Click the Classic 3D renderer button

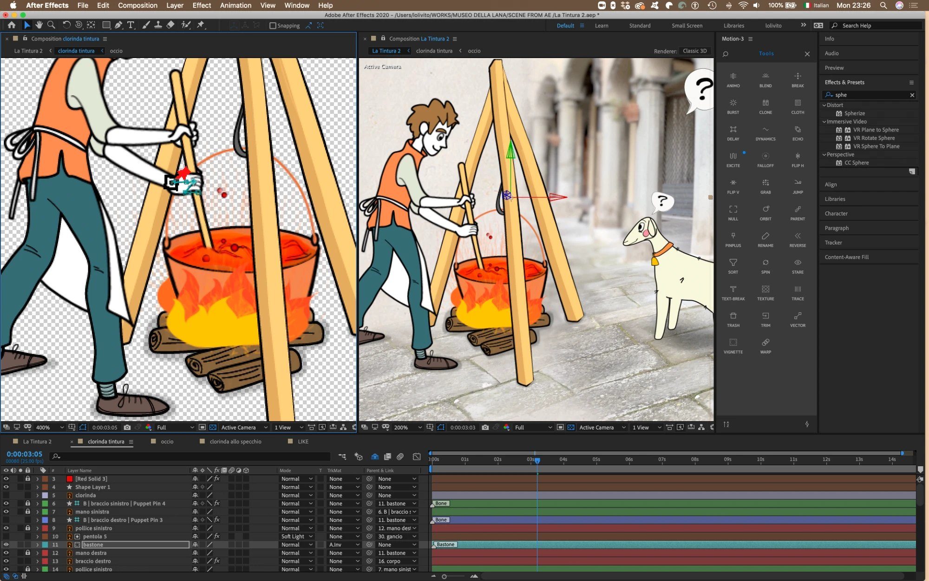click(x=695, y=51)
